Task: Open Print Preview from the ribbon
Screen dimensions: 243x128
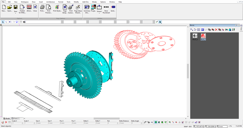Action: coord(48,9)
